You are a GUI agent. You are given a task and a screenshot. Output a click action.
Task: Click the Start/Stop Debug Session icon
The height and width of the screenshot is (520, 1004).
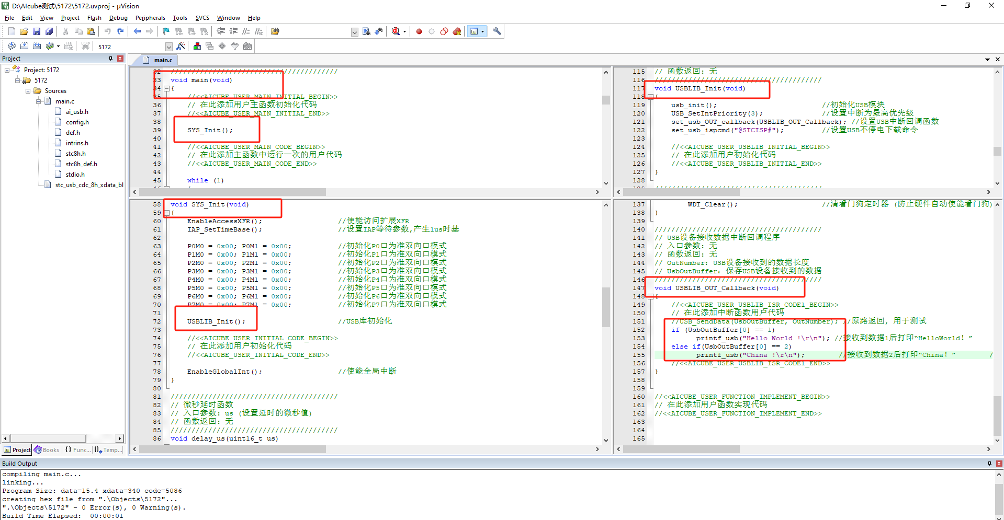click(x=396, y=31)
